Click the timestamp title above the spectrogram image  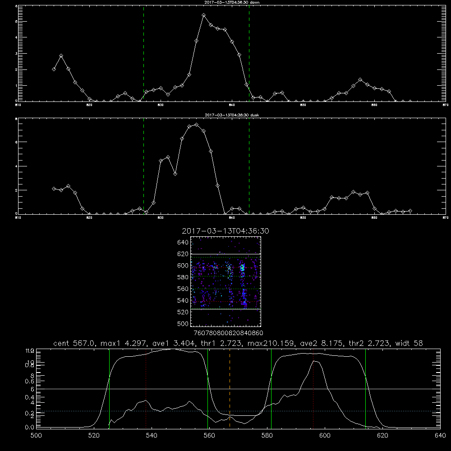[225, 231]
